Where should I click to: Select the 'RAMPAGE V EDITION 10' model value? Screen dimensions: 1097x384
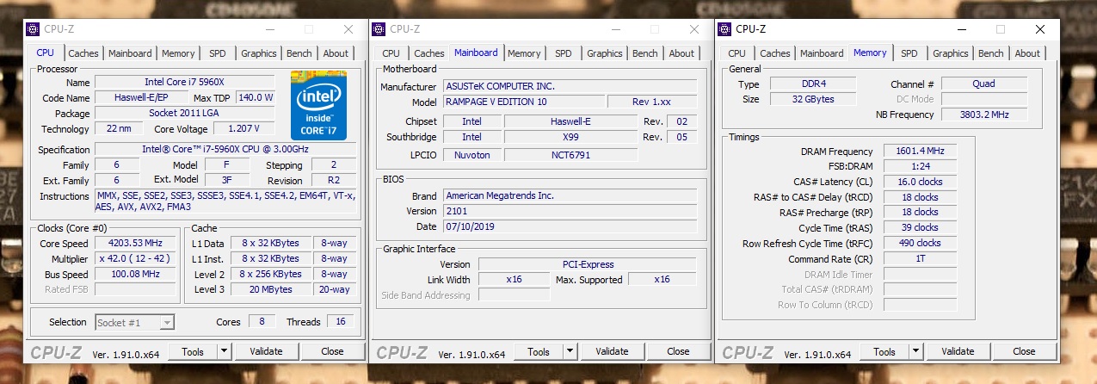[x=522, y=102]
